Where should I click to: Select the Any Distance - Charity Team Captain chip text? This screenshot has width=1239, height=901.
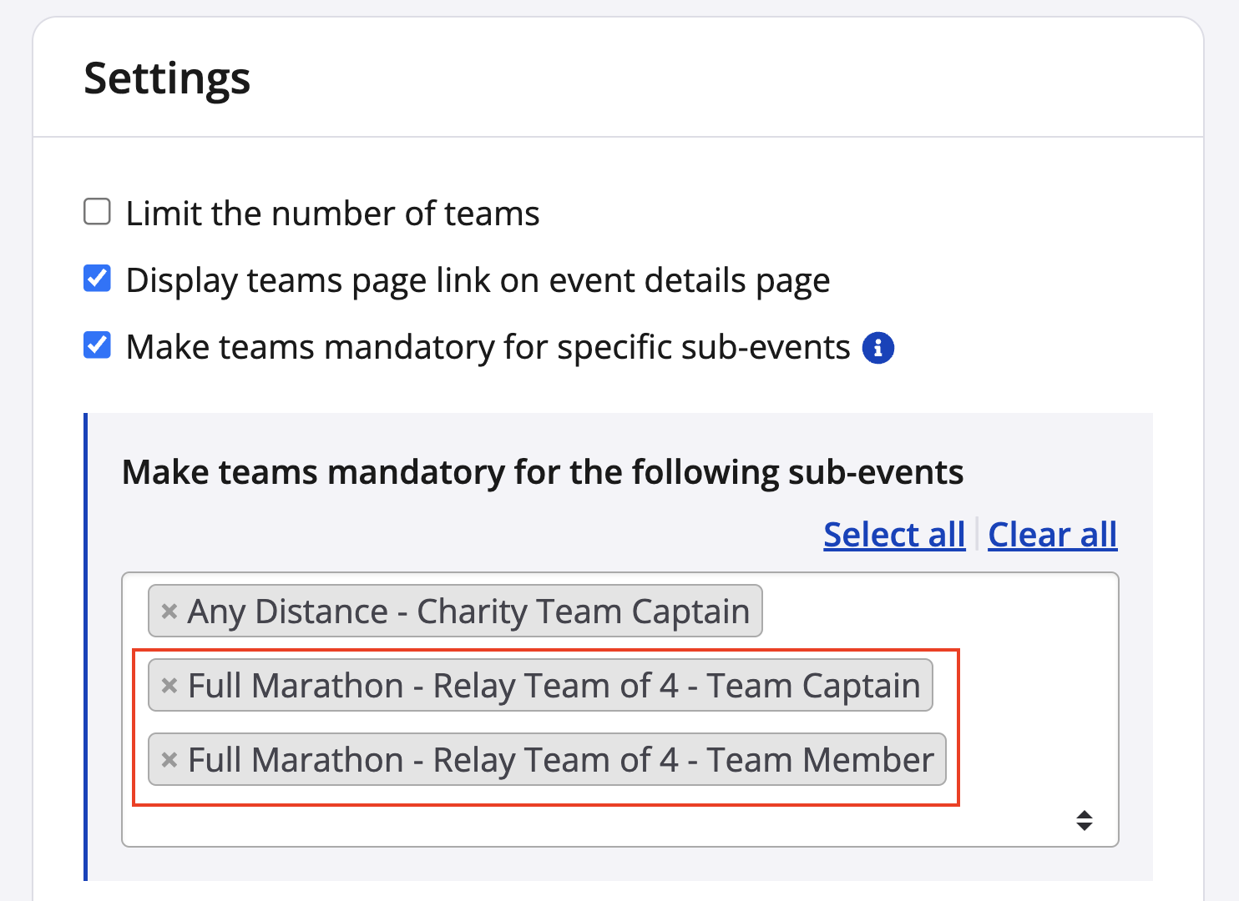click(468, 612)
